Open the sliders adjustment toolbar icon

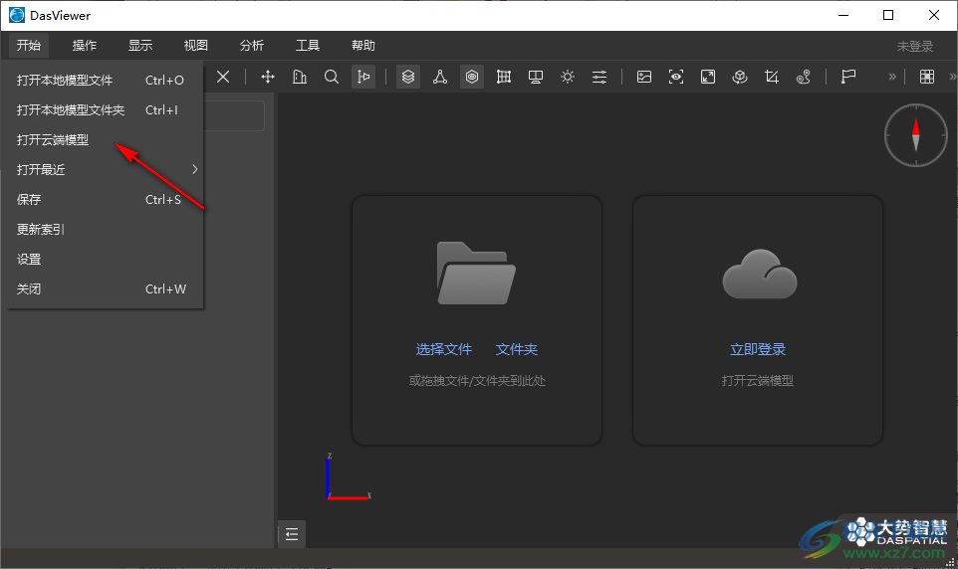click(x=599, y=77)
